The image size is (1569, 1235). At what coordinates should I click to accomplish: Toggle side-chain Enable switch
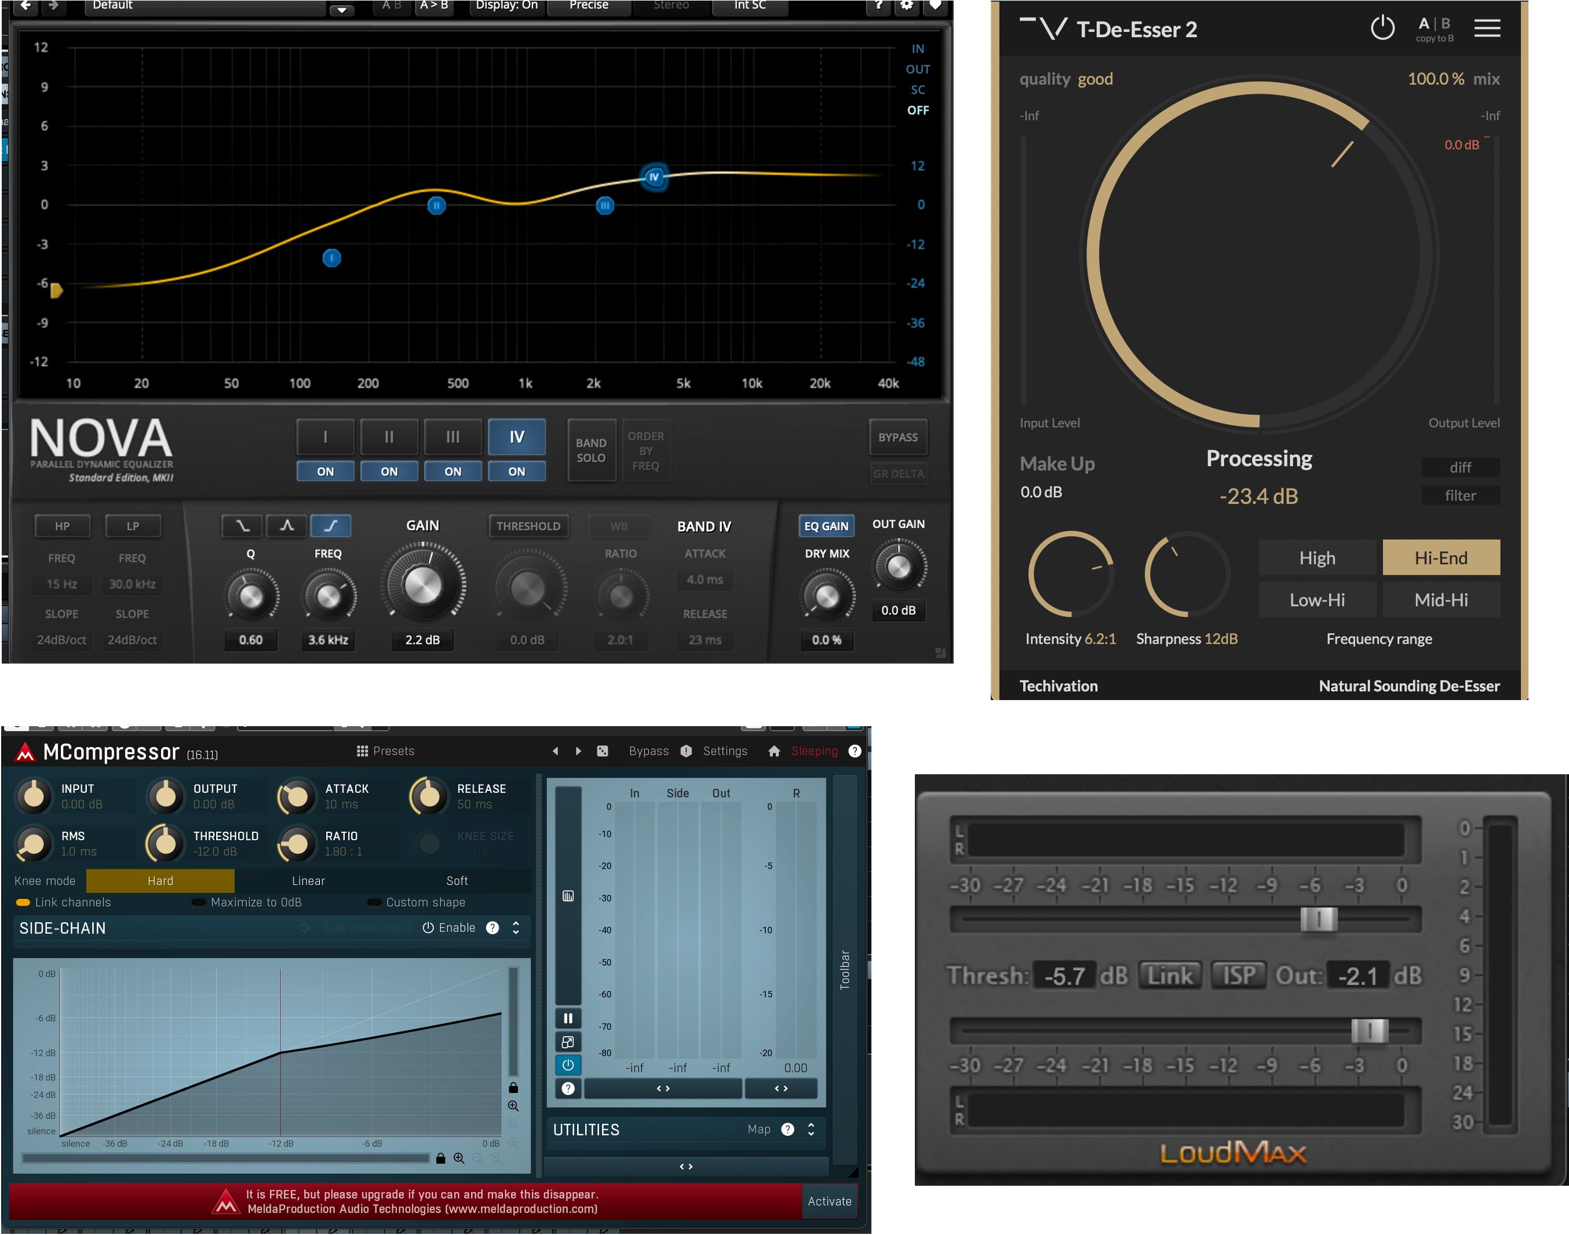click(x=449, y=928)
